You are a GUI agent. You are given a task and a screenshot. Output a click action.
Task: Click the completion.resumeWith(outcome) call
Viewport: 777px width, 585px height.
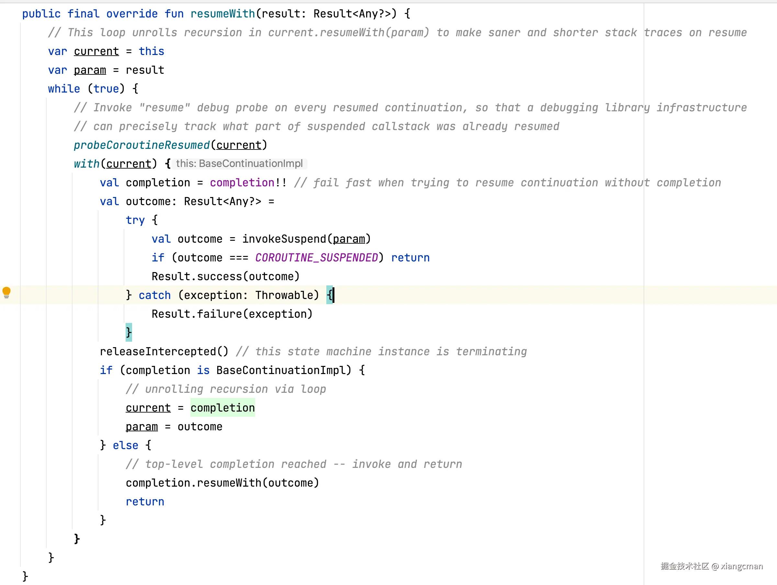pyautogui.click(x=222, y=483)
